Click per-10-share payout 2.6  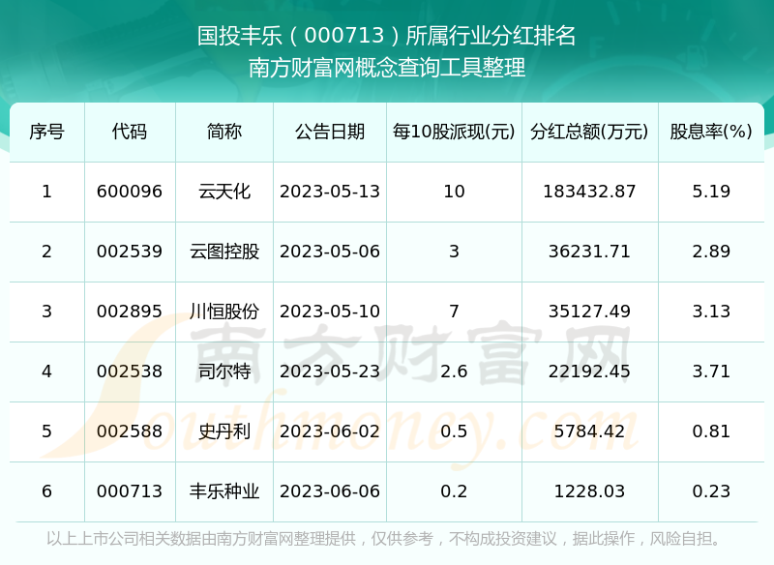tap(454, 372)
